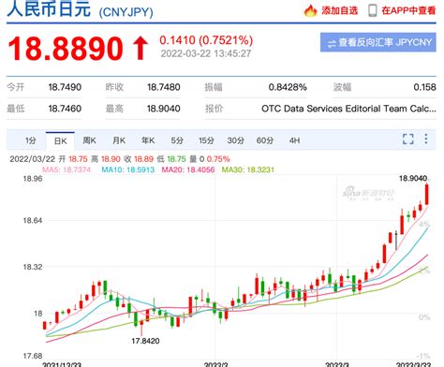Add the pair via 添加自选
Screen dimensions: 444x367
tap(340, 10)
